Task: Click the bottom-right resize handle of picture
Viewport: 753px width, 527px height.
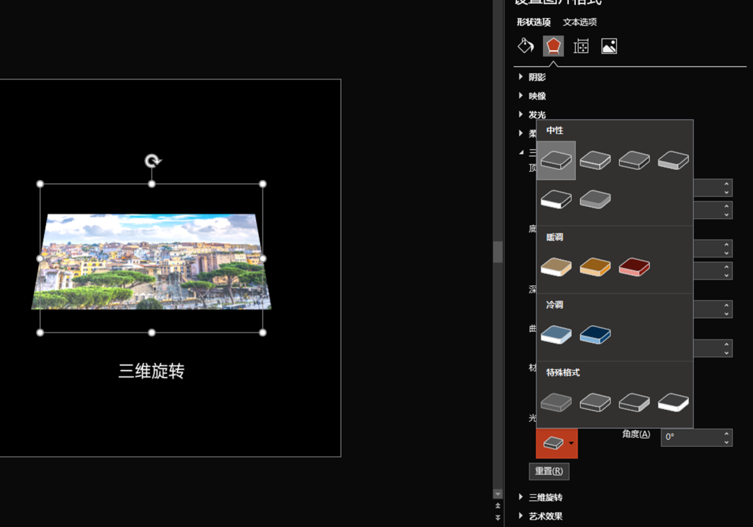Action: (x=263, y=333)
